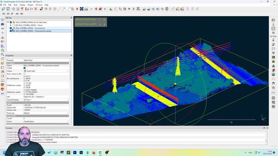Click the grey sphere icon in top toolbar
This screenshot has height=156, width=278.
pos(167,9)
